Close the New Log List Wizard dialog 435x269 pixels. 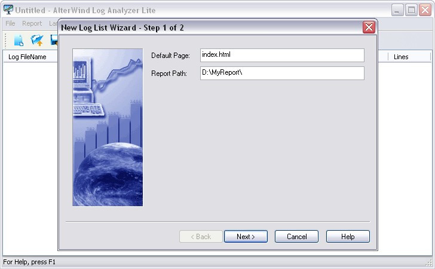tap(369, 27)
